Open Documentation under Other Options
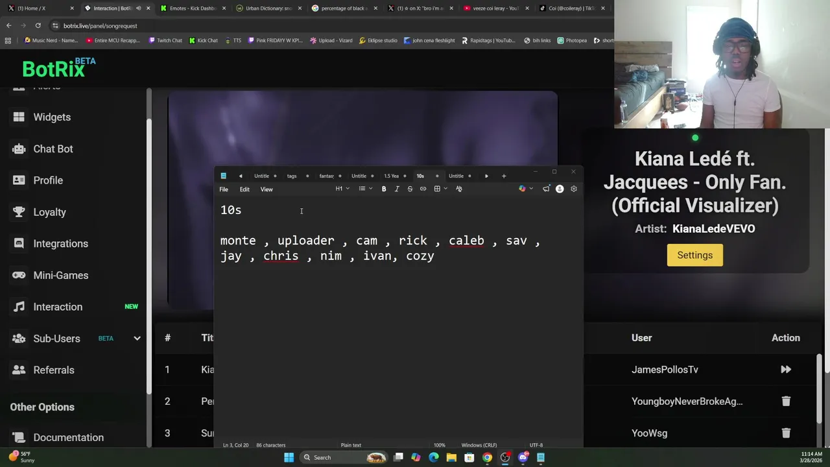 68,438
